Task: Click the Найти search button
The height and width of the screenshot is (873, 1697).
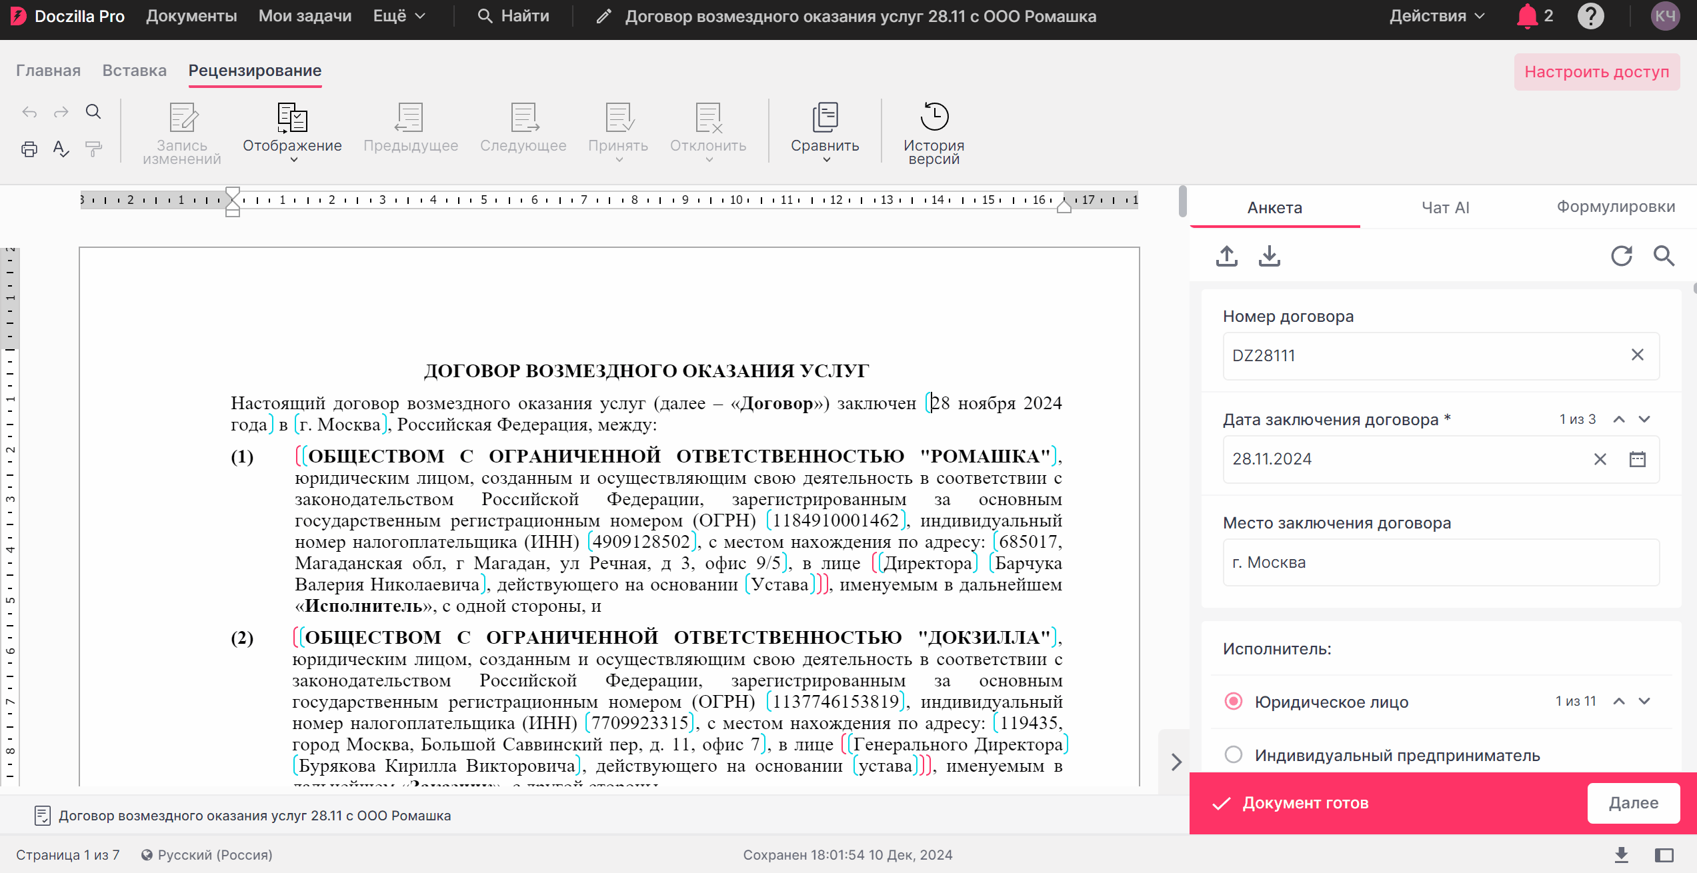Action: point(513,16)
